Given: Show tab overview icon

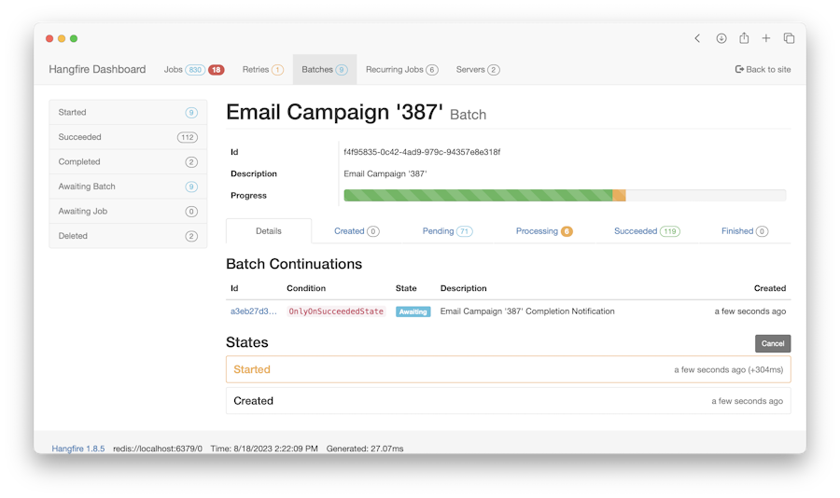Looking at the screenshot, I should click(x=789, y=38).
